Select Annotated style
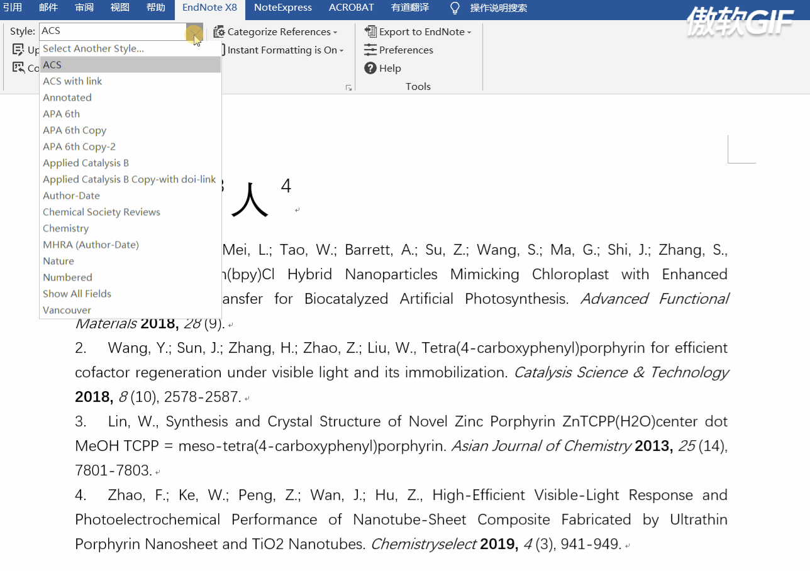Screen dimensions: 810x571 [131, 97]
